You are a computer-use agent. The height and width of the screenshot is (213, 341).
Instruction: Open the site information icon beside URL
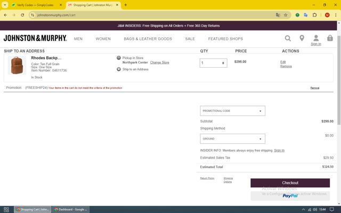tap(33, 15)
